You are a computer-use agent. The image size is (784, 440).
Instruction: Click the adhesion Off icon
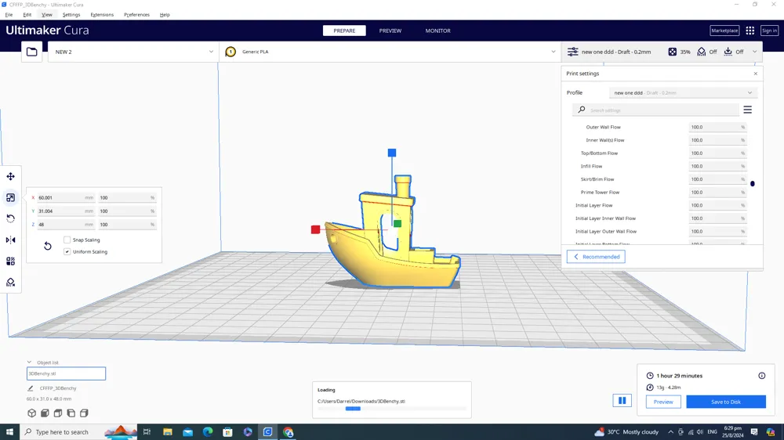tap(728, 52)
